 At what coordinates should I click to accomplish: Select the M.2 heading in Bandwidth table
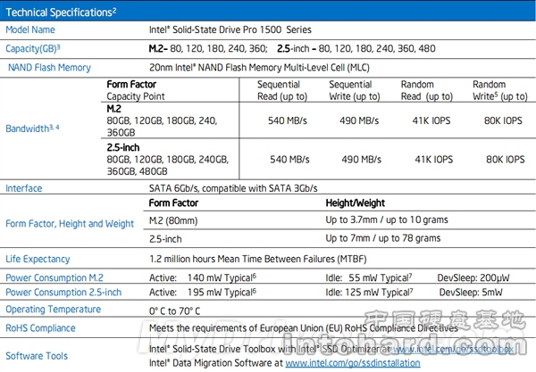(113, 109)
